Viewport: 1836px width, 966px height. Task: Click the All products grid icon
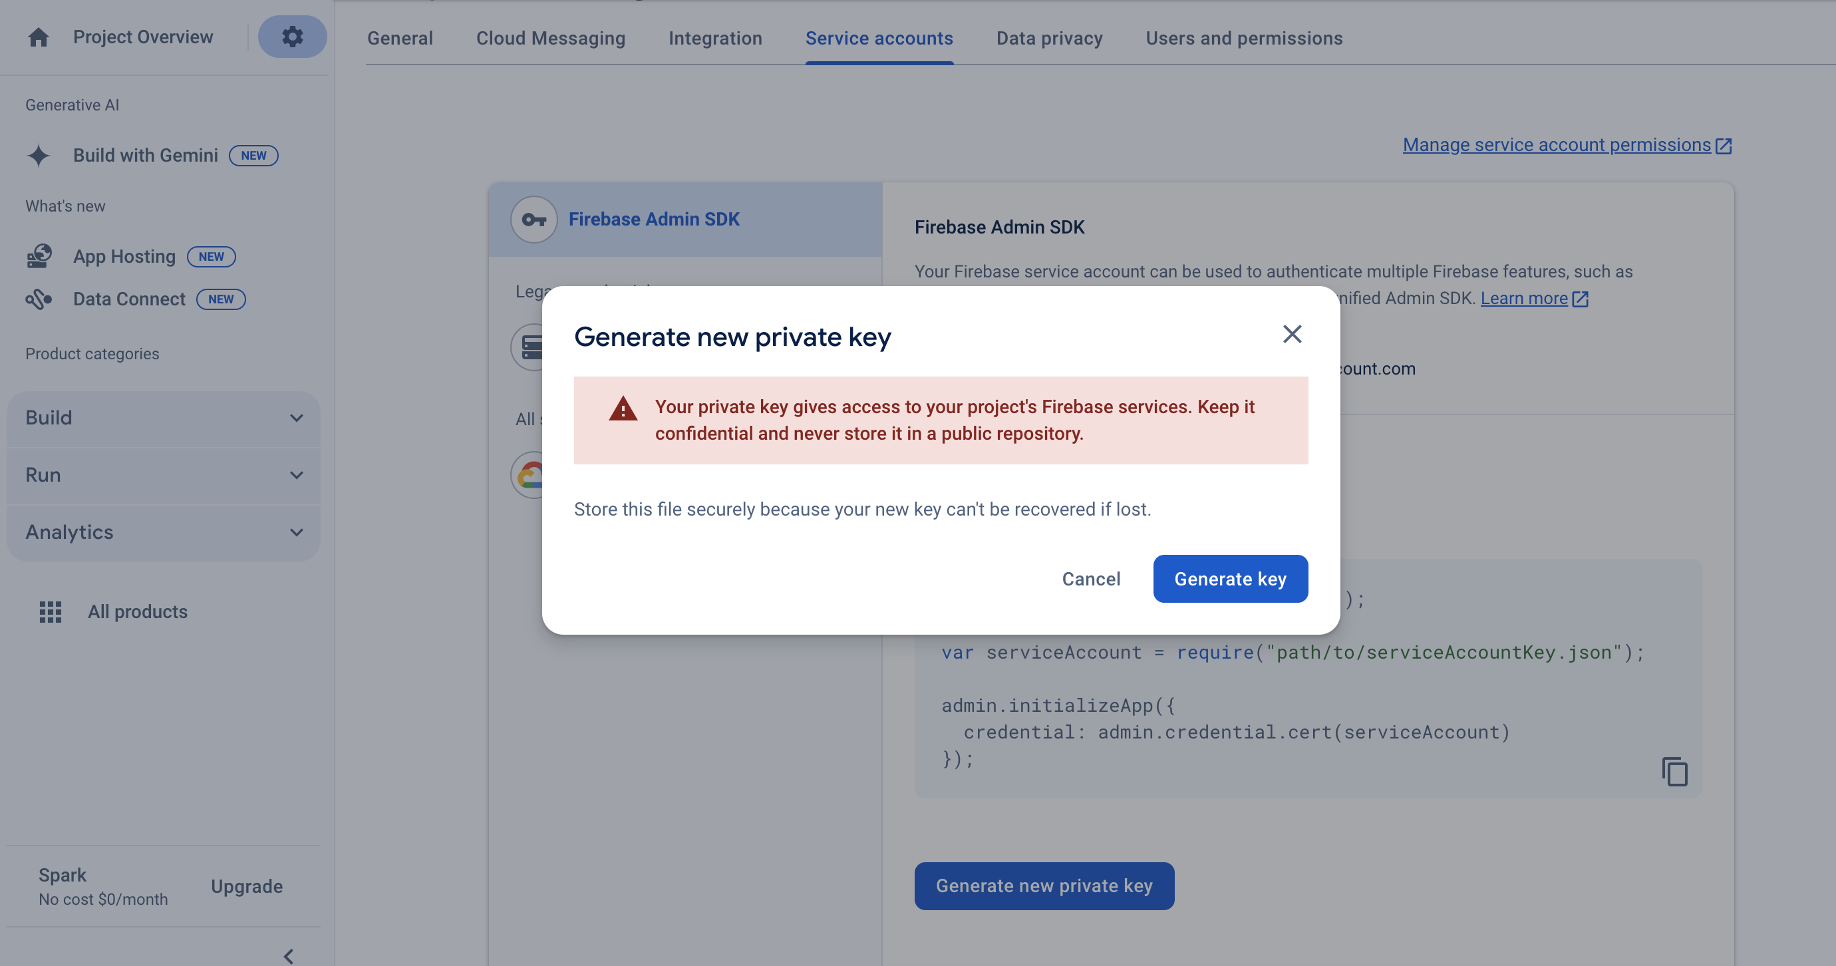(x=50, y=611)
